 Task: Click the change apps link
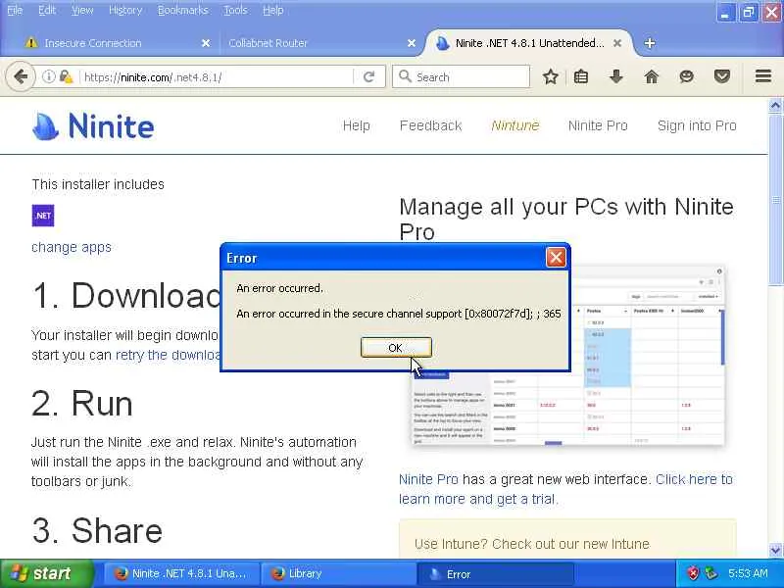pyautogui.click(x=72, y=247)
